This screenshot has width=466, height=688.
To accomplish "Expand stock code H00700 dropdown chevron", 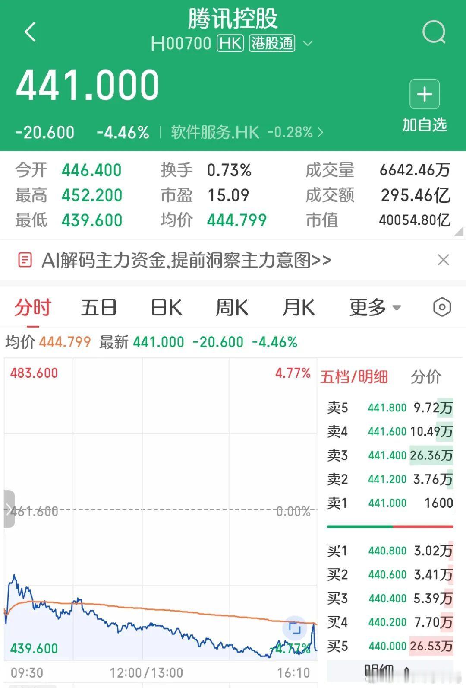I will (308, 43).
